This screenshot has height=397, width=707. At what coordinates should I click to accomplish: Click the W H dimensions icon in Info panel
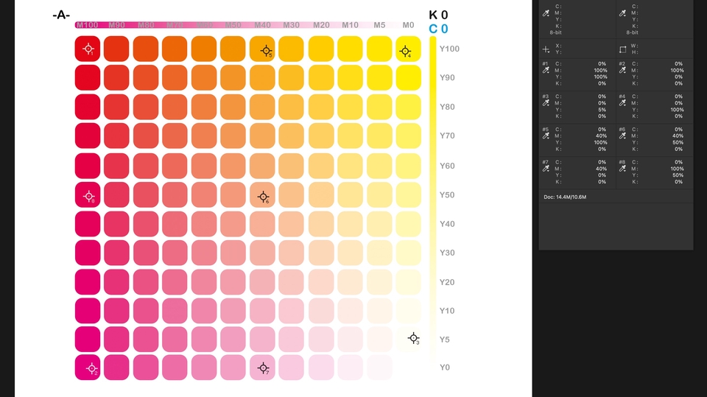622,49
